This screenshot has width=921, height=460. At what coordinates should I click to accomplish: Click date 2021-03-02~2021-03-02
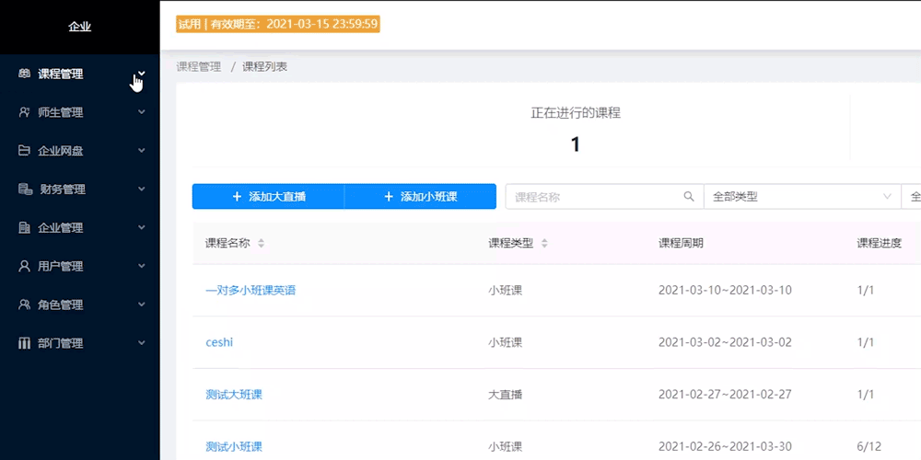click(725, 342)
